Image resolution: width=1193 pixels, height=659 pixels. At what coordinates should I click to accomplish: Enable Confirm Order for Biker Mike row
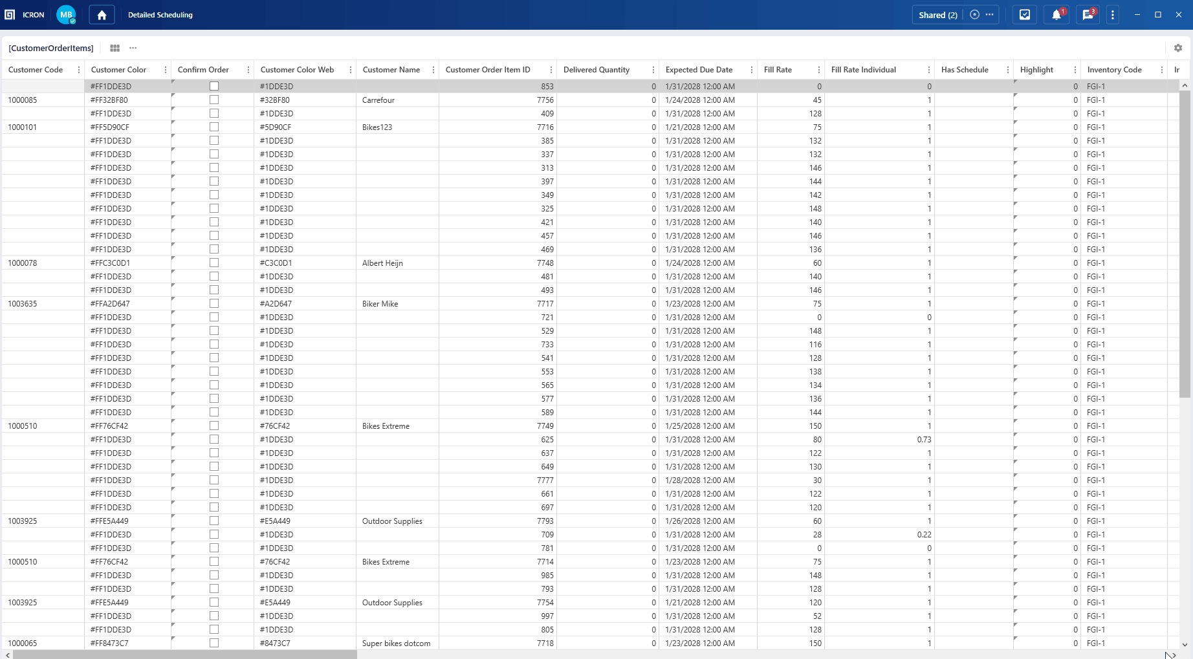(214, 304)
